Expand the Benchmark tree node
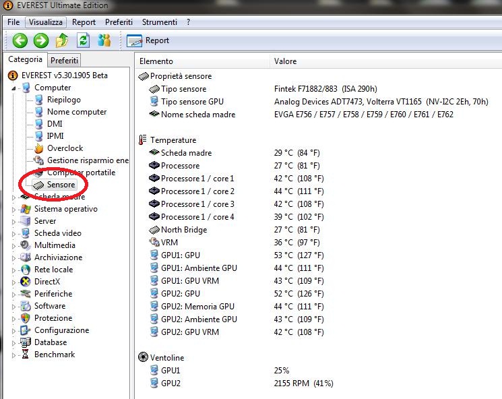Image resolution: width=502 pixels, height=399 pixels. coord(13,355)
